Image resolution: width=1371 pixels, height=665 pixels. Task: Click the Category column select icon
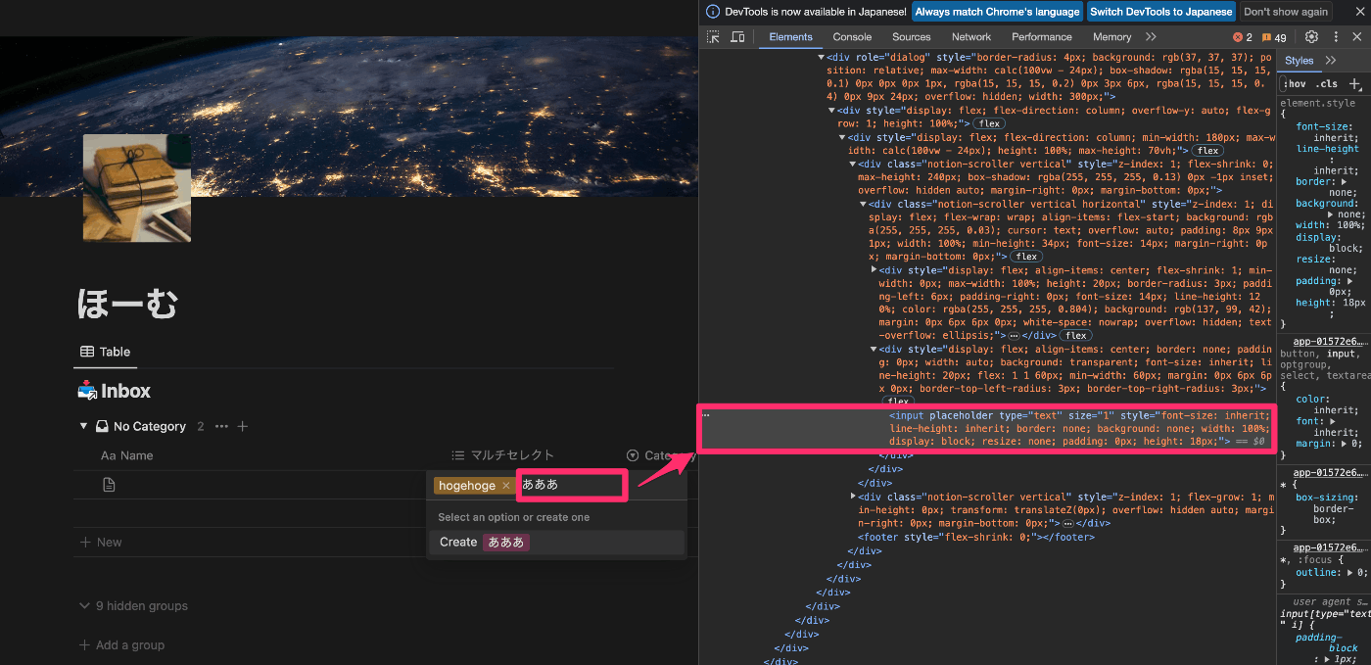pos(633,455)
